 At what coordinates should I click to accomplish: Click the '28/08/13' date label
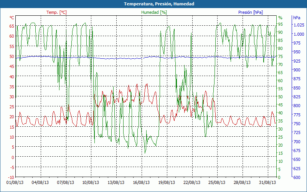(x=242, y=183)
